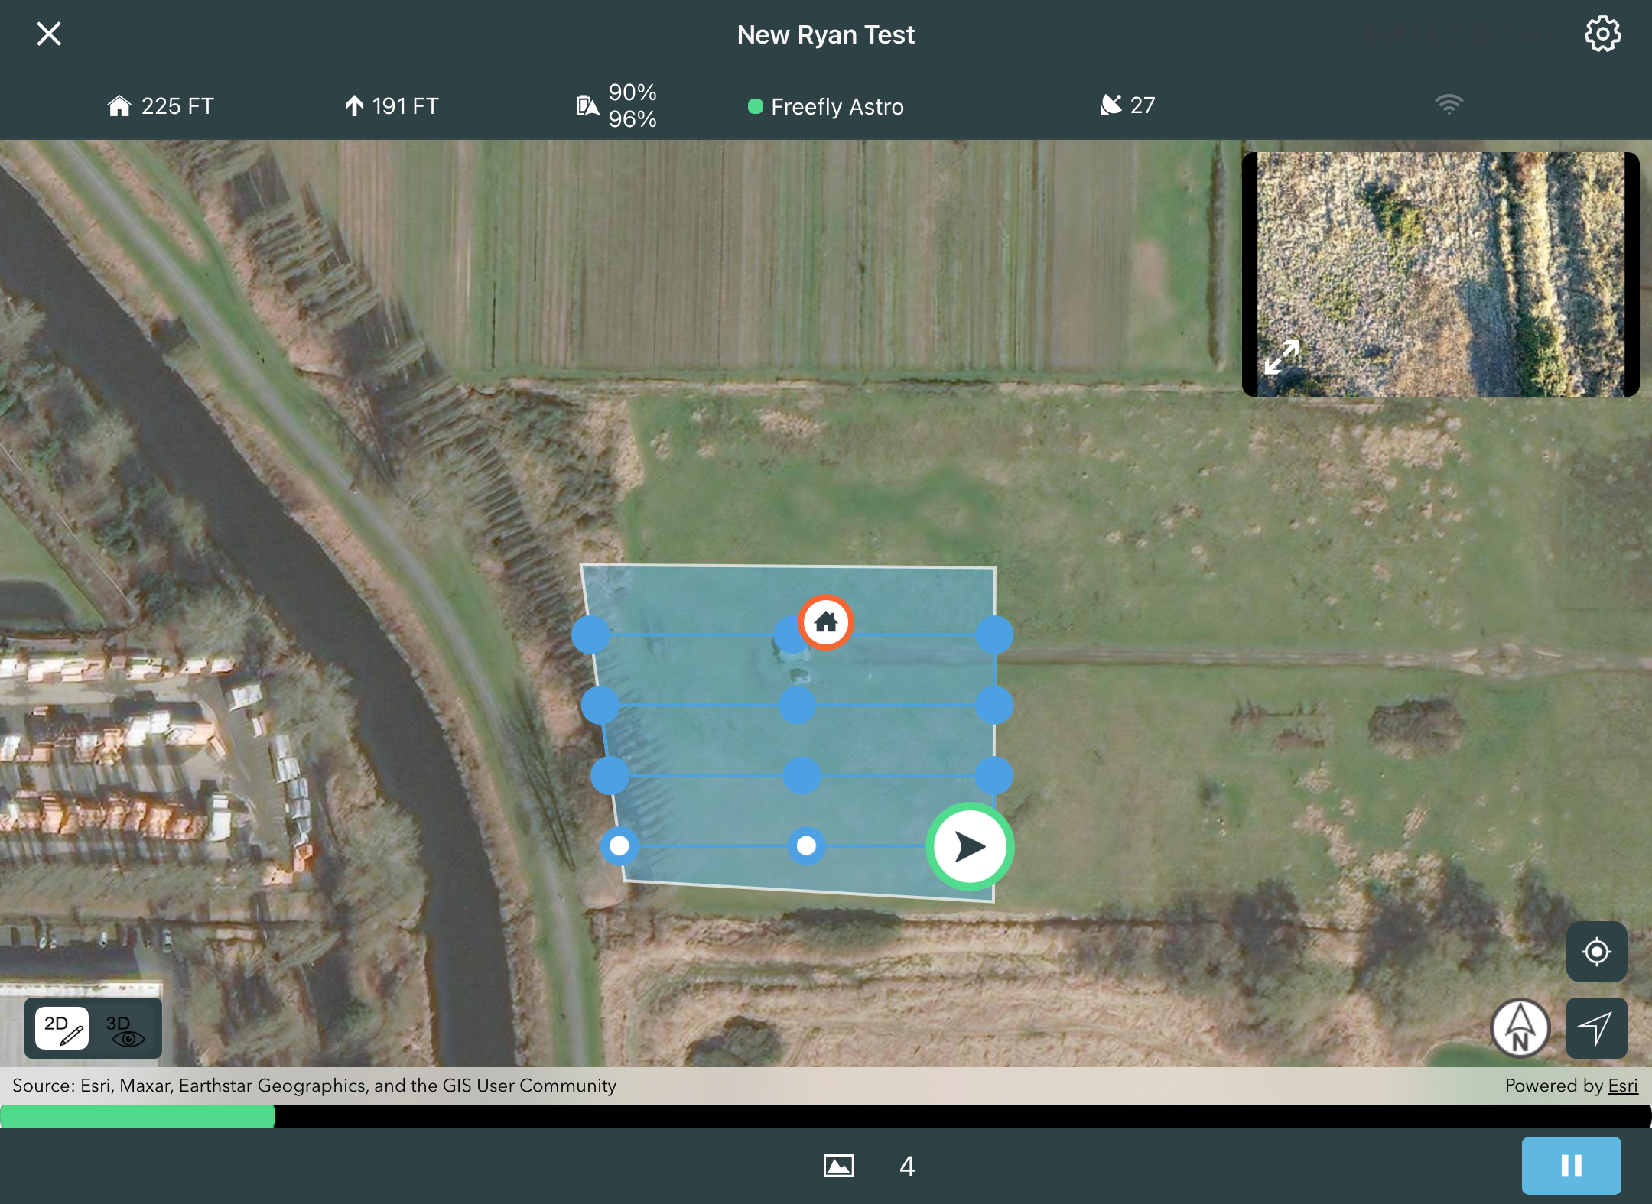Tap the drone position arrow marker
Viewport: 1652px width, 1204px height.
pyautogui.click(x=970, y=846)
